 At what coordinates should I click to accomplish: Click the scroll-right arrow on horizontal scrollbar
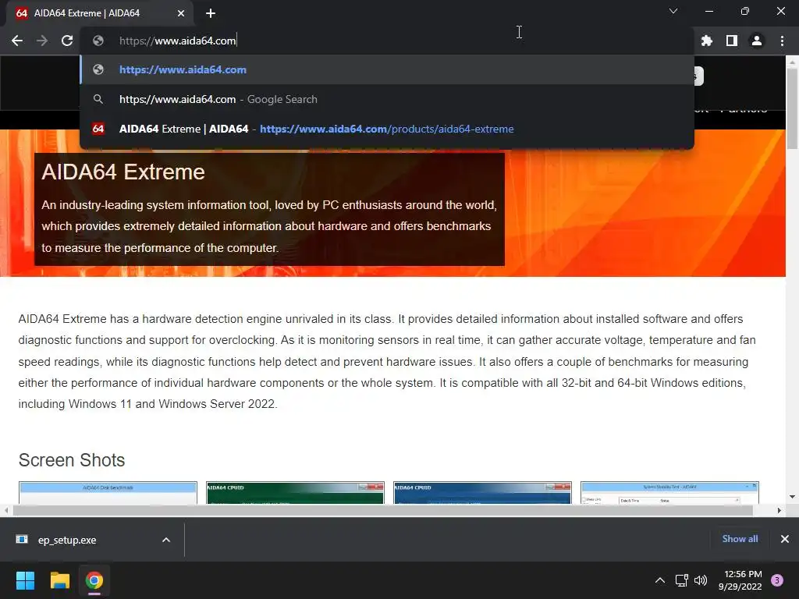tap(779, 510)
